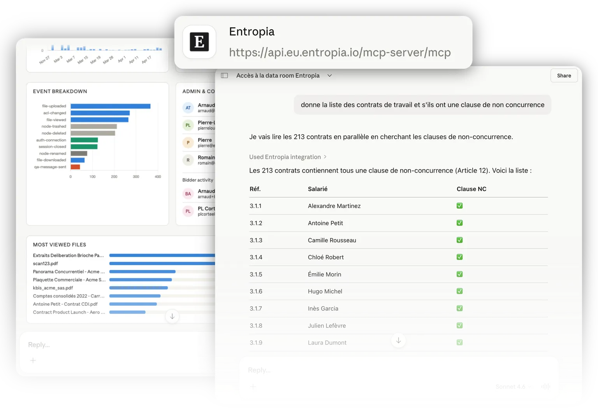Click the file-uploaded blue bar

coord(111,106)
